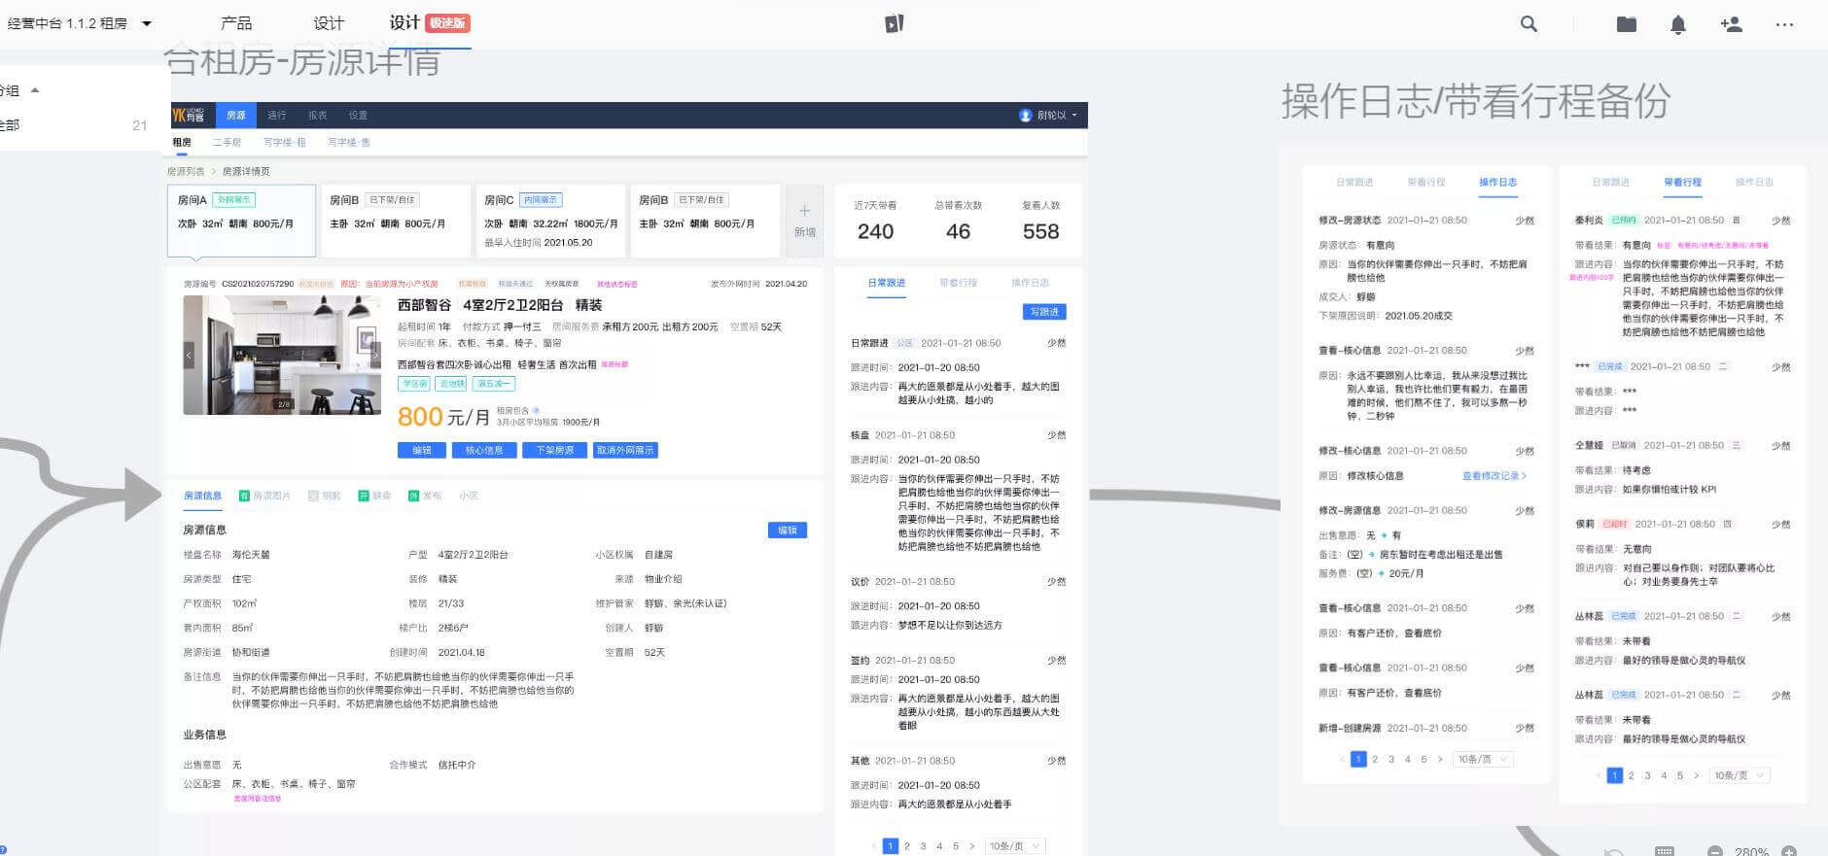The height and width of the screenshot is (856, 1828).
Task: Click the play presentation icon in top center
Action: pos(895,23)
